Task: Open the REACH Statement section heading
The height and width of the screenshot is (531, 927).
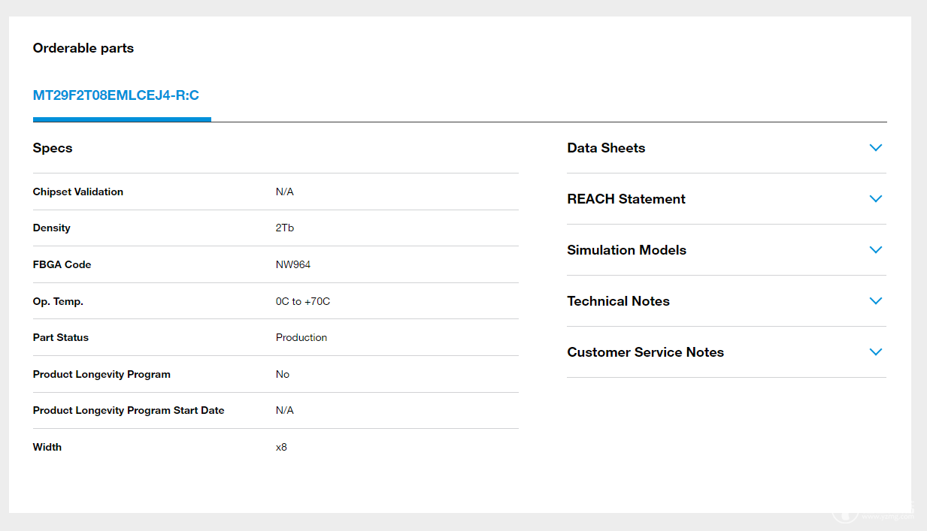Action: click(626, 199)
